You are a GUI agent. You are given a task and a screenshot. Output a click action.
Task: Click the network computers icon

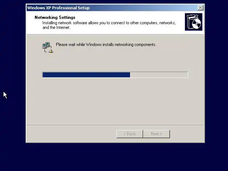48,47
